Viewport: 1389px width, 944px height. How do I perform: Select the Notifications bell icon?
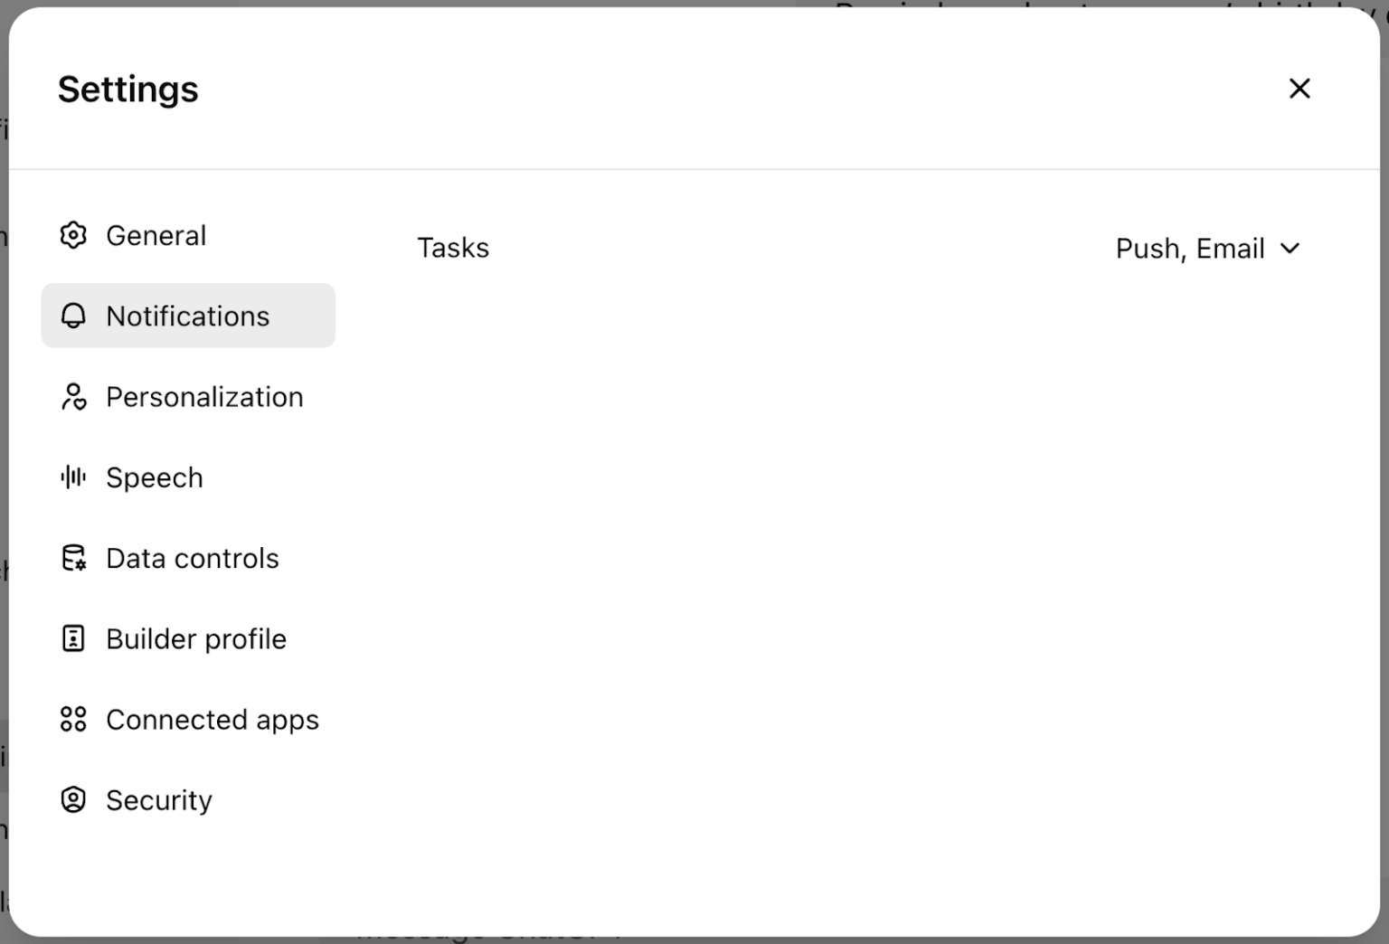[x=73, y=316]
